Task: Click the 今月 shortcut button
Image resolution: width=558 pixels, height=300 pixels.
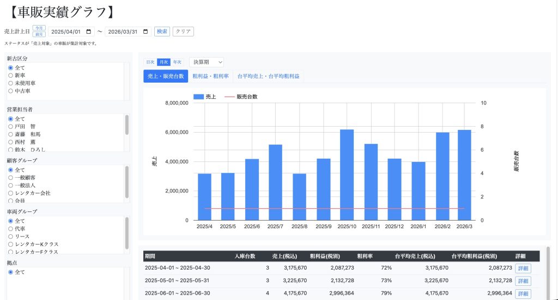Action: (39, 28)
